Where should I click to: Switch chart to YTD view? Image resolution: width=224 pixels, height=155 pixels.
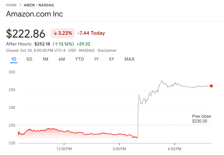coord(80,59)
